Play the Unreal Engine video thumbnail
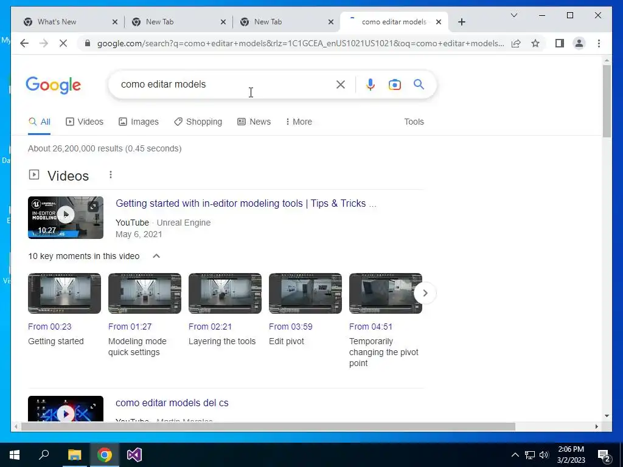The image size is (623, 467). click(x=66, y=218)
